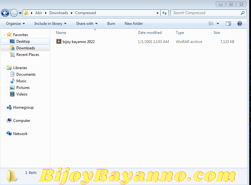Image resolution: width=251 pixels, height=185 pixels.
Task: Open the Pictures library
Action: [x=23, y=88]
